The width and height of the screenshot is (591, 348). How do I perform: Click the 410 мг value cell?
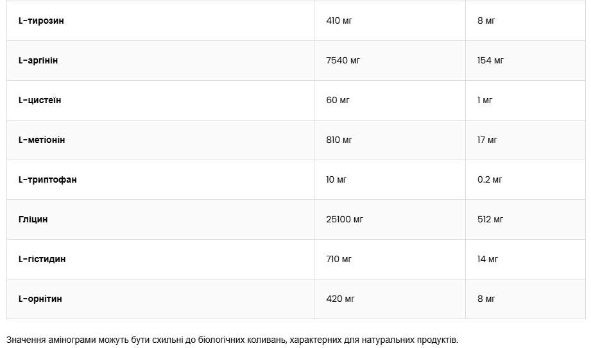click(x=339, y=21)
